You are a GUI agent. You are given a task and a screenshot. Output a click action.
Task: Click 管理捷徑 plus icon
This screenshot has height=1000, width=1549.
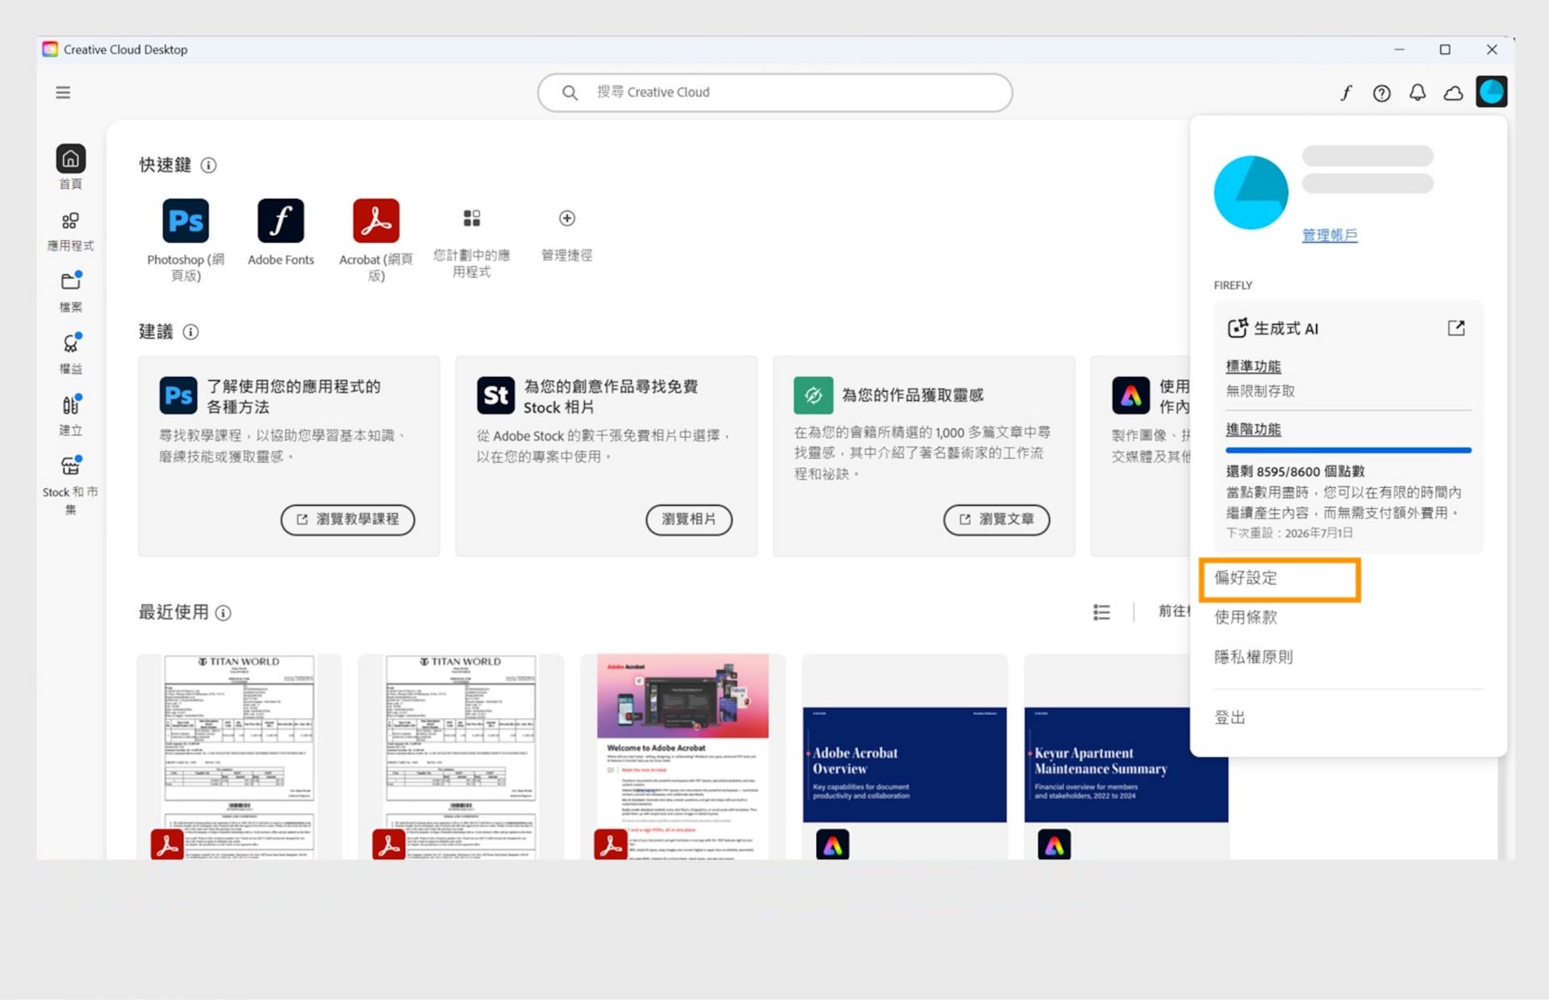(567, 218)
